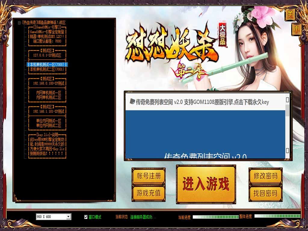The width and height of the screenshot is (308, 231).
Task: Select the 单位内网测试一区 server
Action: (48, 121)
